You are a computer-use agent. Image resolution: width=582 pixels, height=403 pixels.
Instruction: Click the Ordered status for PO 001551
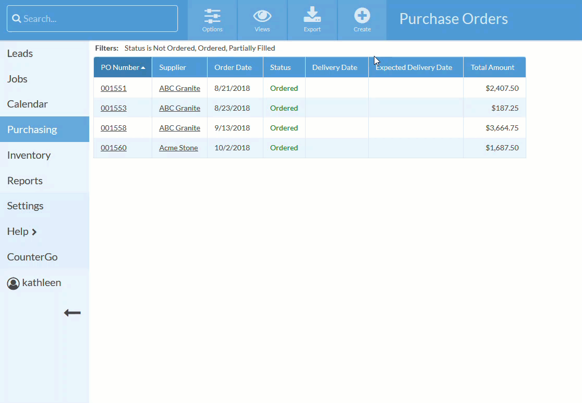pos(284,88)
